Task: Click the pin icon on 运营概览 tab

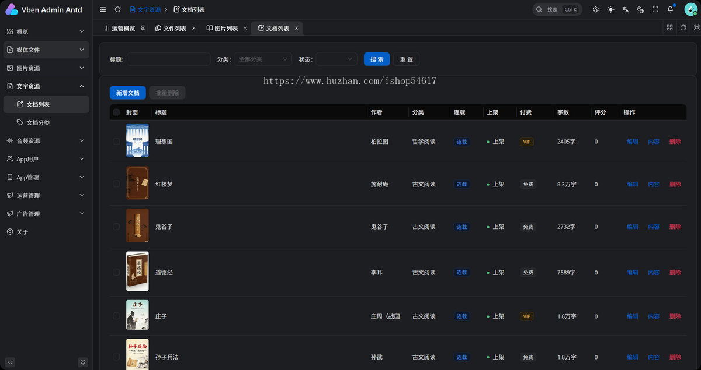Action: coord(143,28)
